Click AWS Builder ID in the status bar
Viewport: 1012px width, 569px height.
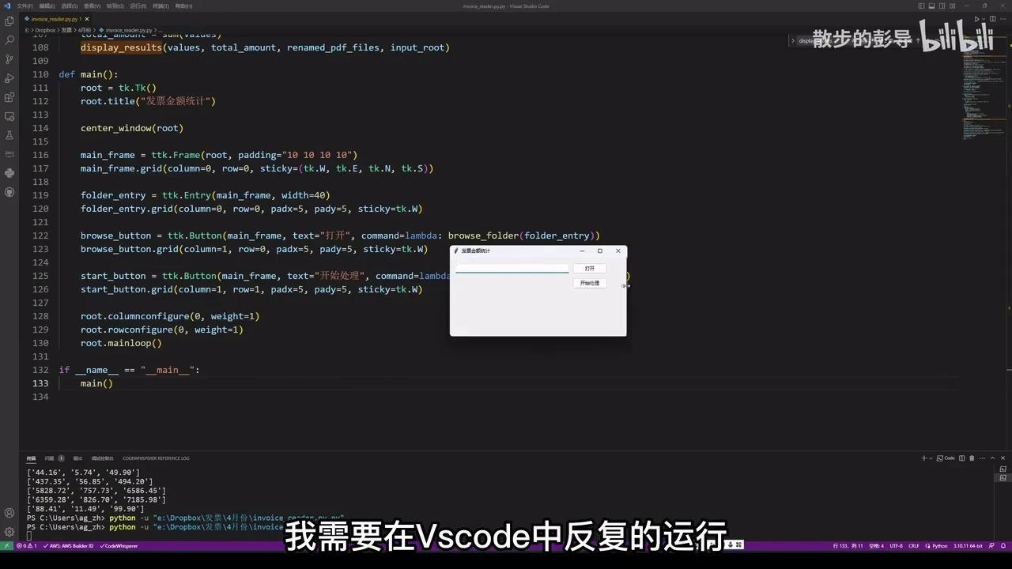70,545
